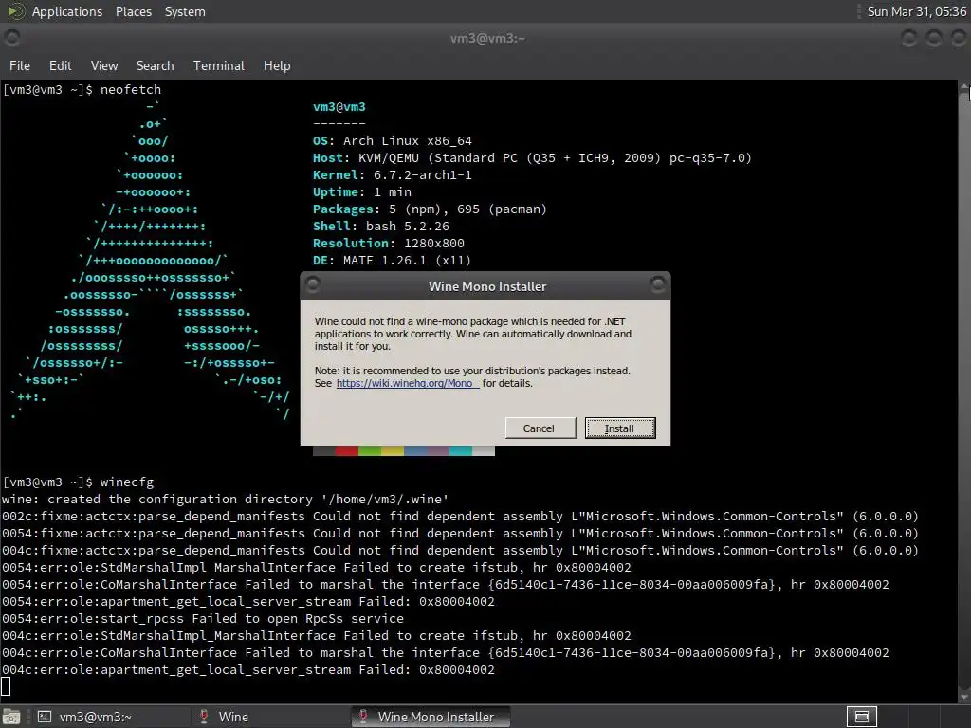This screenshot has width=971, height=728.
Task: Click the 'Packages: 5 (npm), 695 (pacman)' line
Action: tap(430, 209)
